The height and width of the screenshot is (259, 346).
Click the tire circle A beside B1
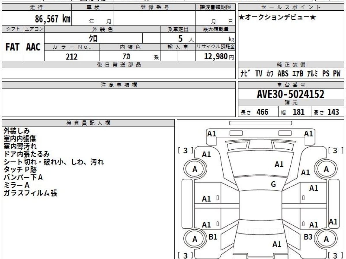[195, 239]
